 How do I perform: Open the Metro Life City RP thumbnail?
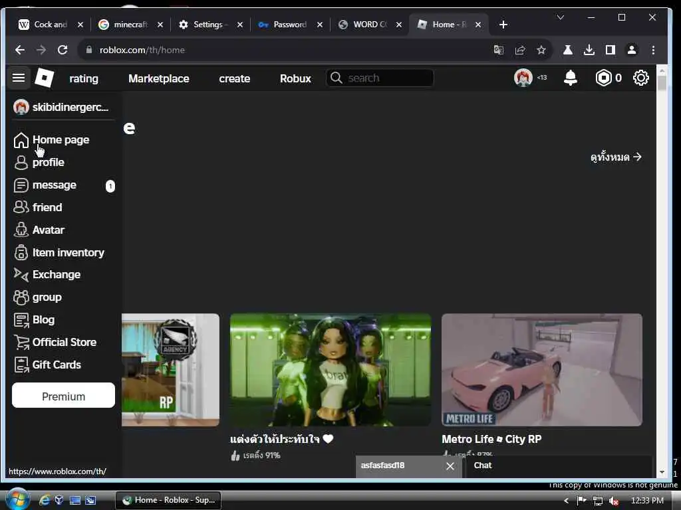coord(542,370)
